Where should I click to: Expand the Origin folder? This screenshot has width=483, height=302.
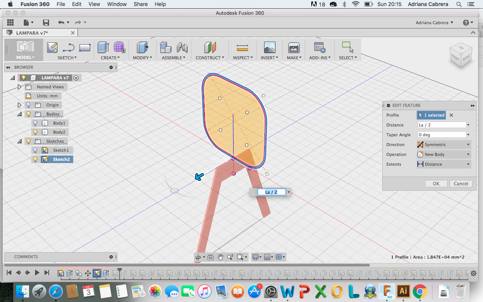pyautogui.click(x=20, y=105)
